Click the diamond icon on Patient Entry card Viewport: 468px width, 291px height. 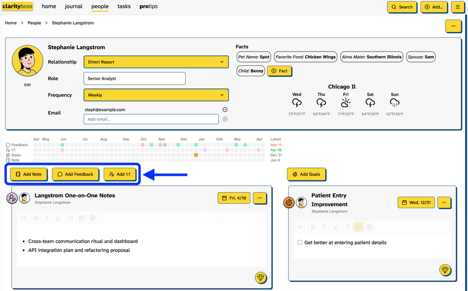(x=445, y=270)
